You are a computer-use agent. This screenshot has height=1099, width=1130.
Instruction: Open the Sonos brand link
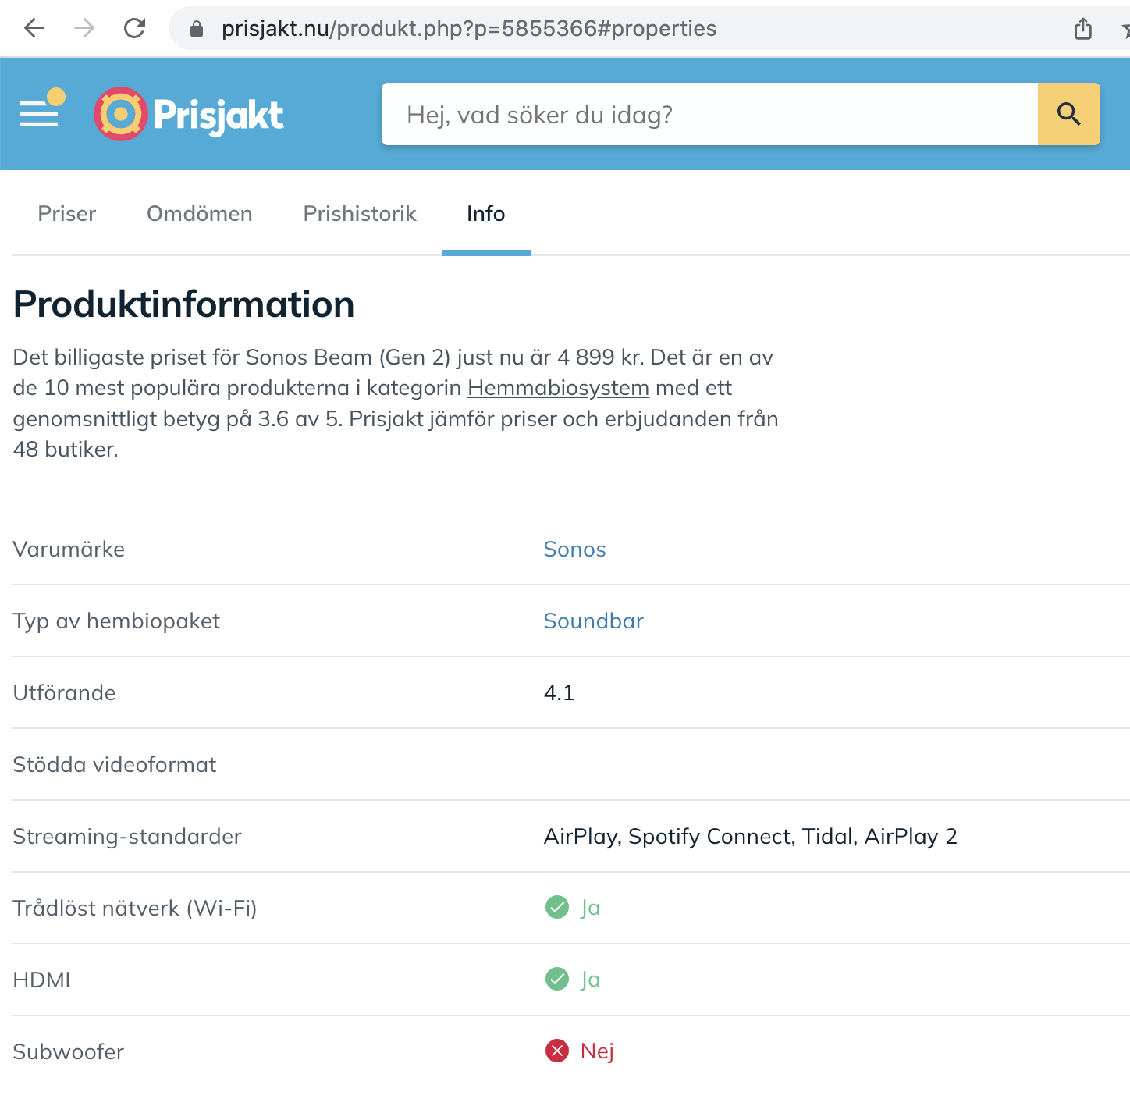(x=575, y=549)
